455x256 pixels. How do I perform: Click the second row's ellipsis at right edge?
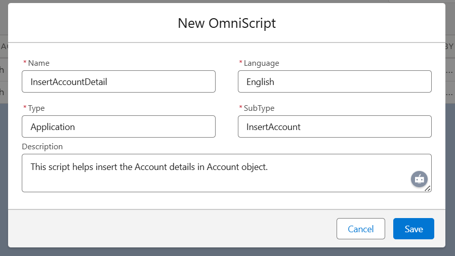[x=450, y=92]
